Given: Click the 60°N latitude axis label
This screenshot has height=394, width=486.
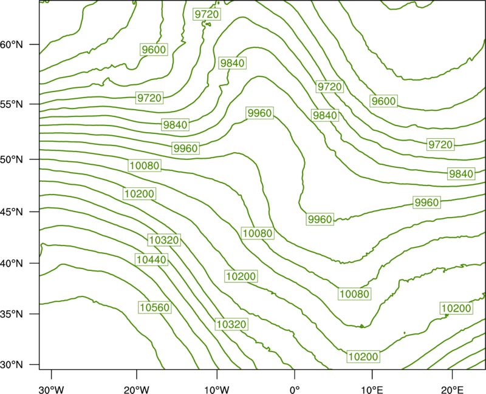Looking at the screenshot, I should [12, 44].
